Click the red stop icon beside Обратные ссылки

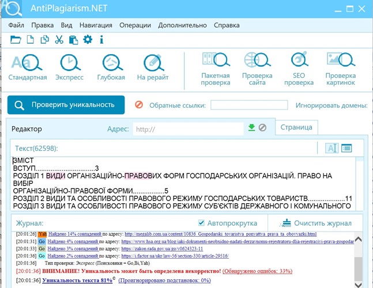pos(139,105)
